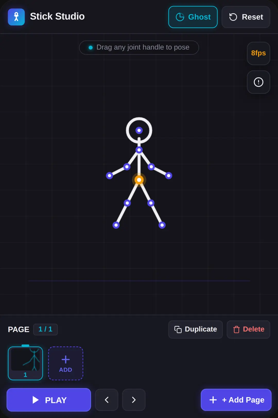
Task: Toggle the Ghost onion-skin mode
Action: coord(193,17)
